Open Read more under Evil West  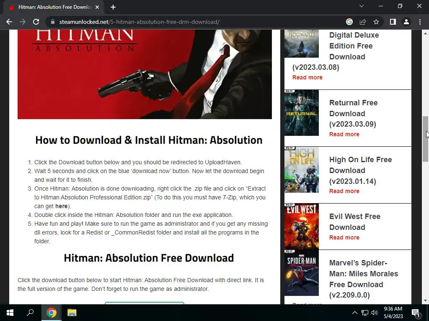tap(344, 237)
